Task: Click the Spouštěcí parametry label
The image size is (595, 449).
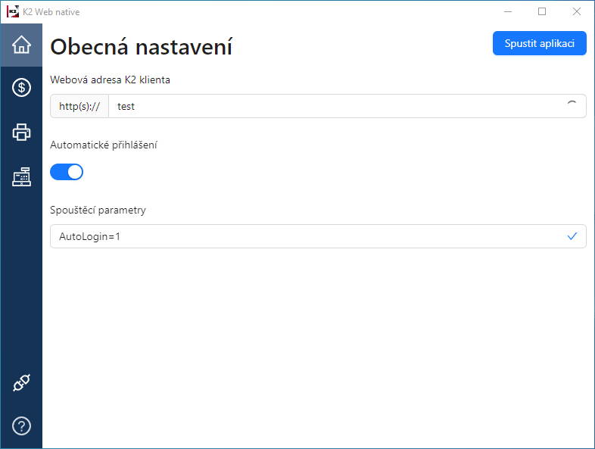Action: click(98, 210)
